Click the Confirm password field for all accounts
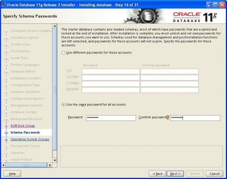The height and width of the screenshot is (179, 227). point(195,118)
